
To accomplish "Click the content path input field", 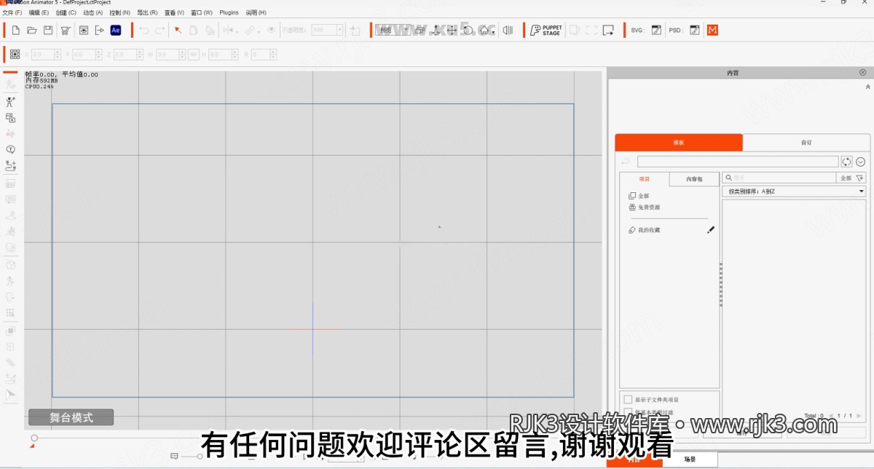I will coord(738,162).
